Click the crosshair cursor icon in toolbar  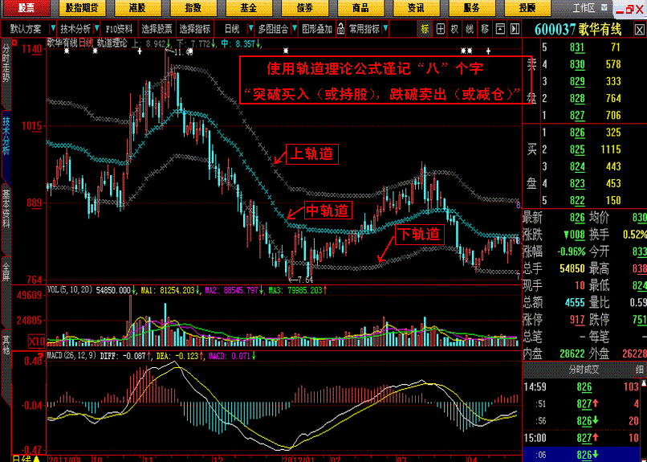point(440,28)
